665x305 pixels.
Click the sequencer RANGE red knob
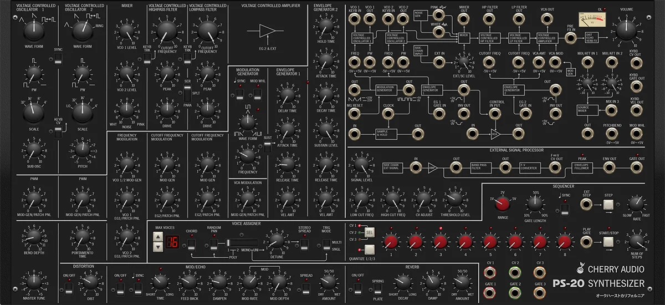coord(502,205)
